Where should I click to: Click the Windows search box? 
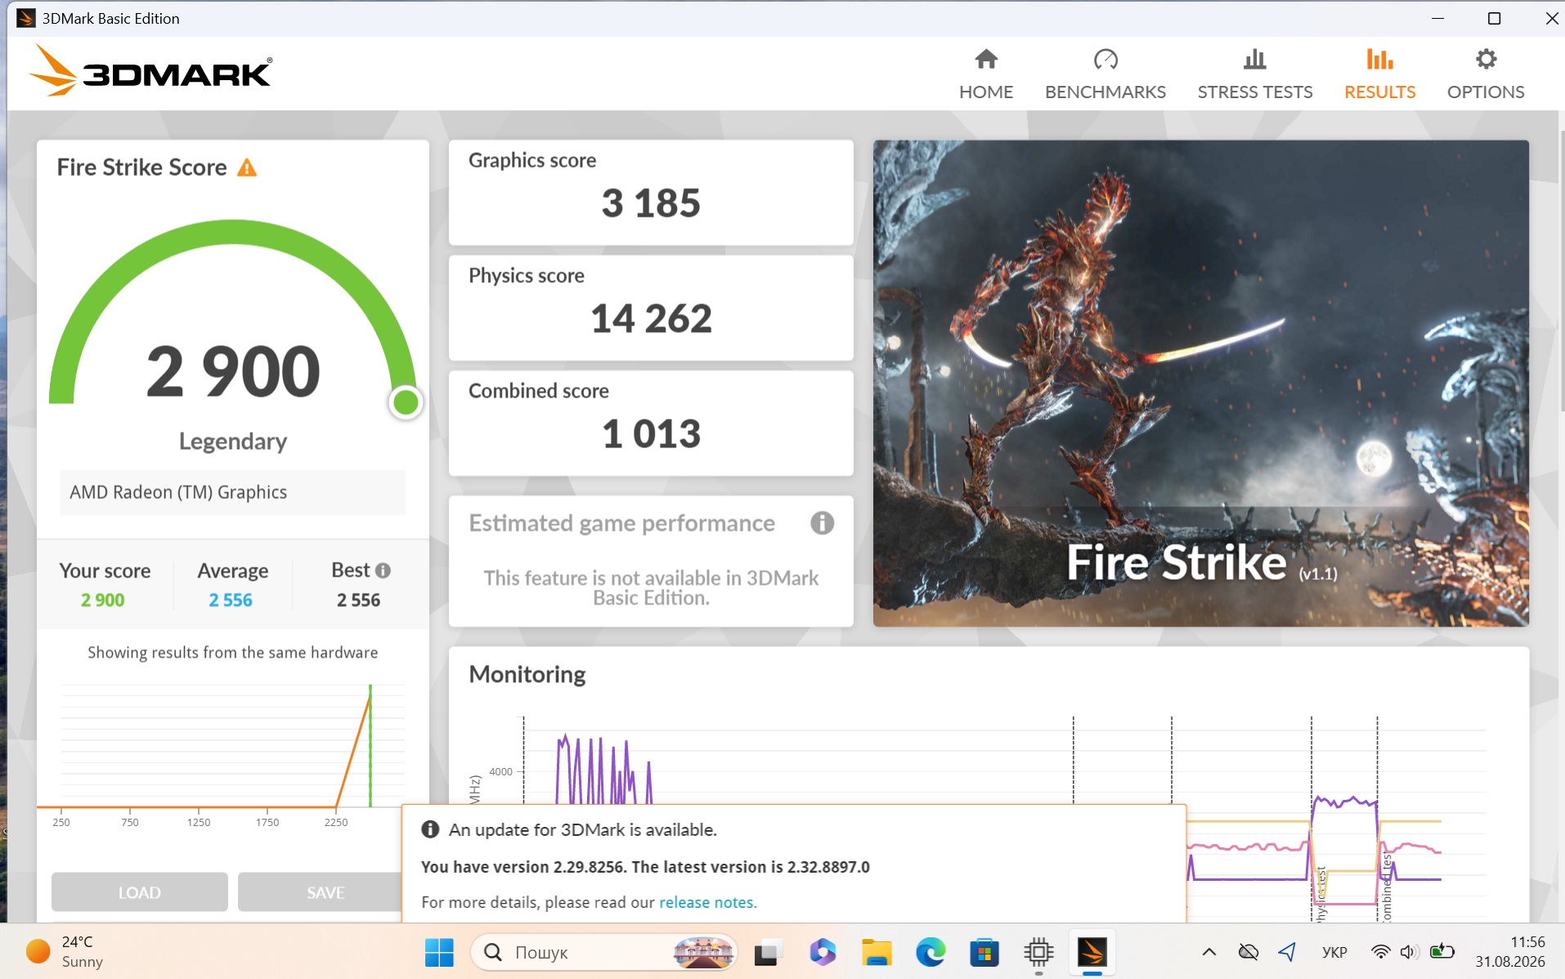604,952
